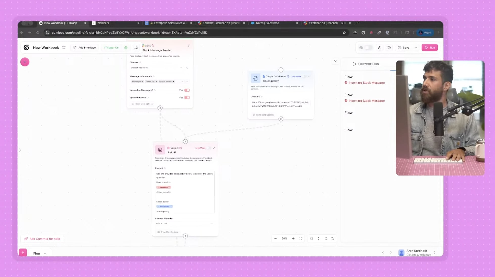Image resolution: width=495 pixels, height=277 pixels.
Task: Click the Gumloop logo icon
Action: [26, 48]
